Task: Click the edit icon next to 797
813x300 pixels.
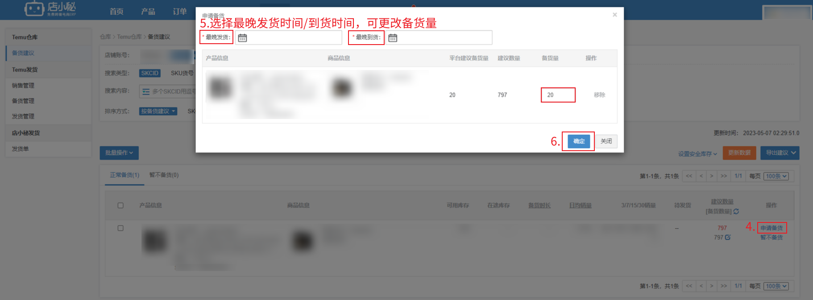Action: click(x=728, y=237)
